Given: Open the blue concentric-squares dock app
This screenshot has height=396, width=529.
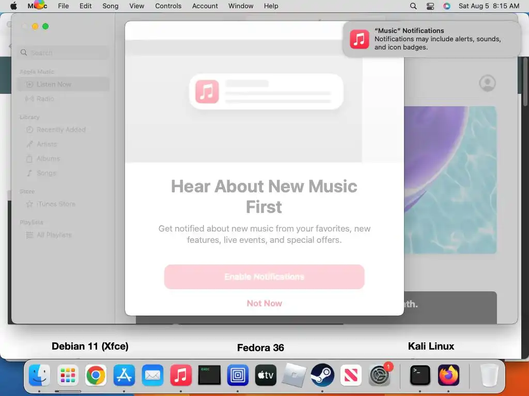Looking at the screenshot, I should [238, 375].
